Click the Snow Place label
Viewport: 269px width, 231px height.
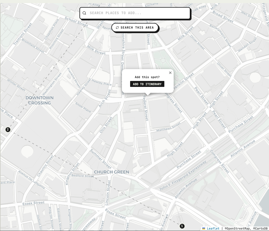[x=83, y=107]
